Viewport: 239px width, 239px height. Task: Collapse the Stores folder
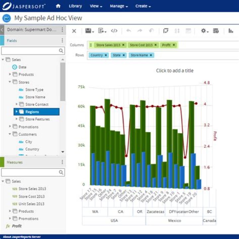(x=10, y=82)
